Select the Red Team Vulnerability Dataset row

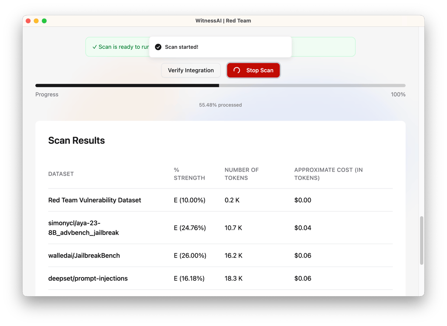click(x=220, y=200)
